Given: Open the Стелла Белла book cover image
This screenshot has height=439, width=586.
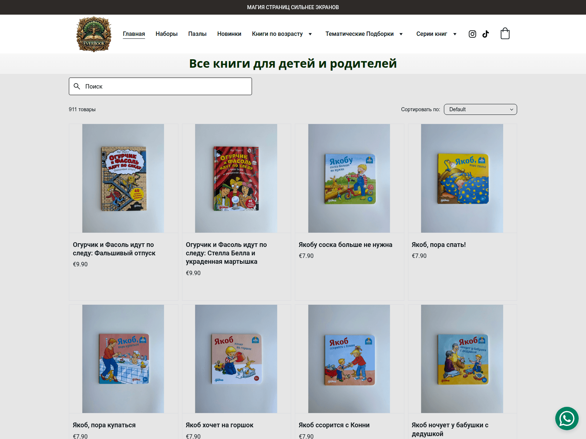Looking at the screenshot, I should 236,178.
